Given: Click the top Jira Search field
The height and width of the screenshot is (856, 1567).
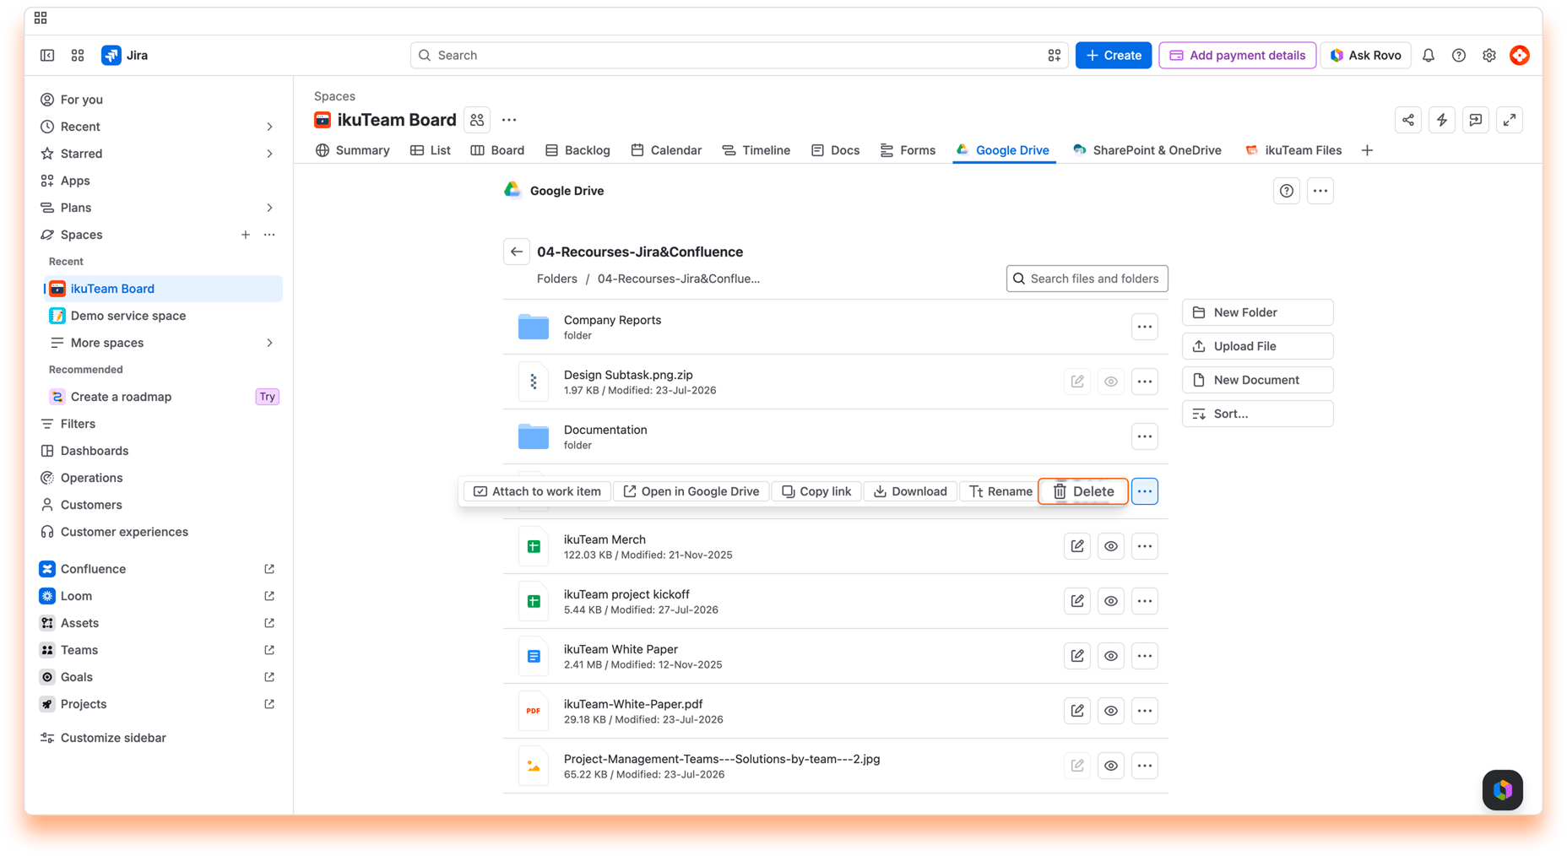Looking at the screenshot, I should pos(739,56).
